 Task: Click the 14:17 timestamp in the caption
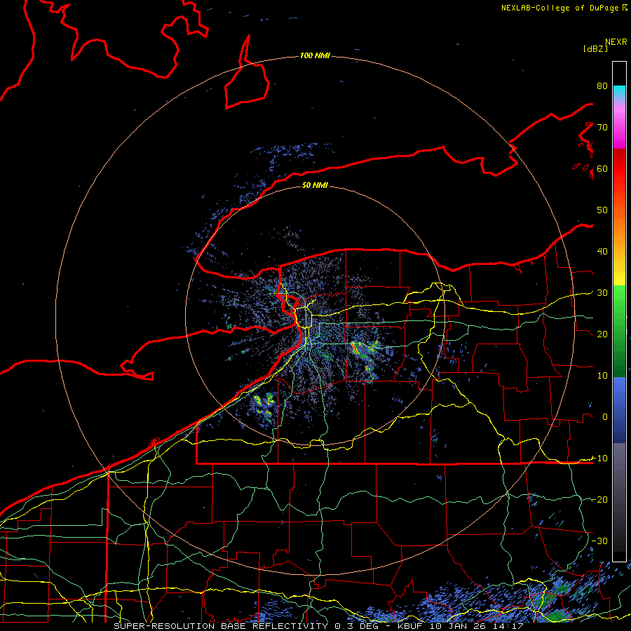(508, 626)
